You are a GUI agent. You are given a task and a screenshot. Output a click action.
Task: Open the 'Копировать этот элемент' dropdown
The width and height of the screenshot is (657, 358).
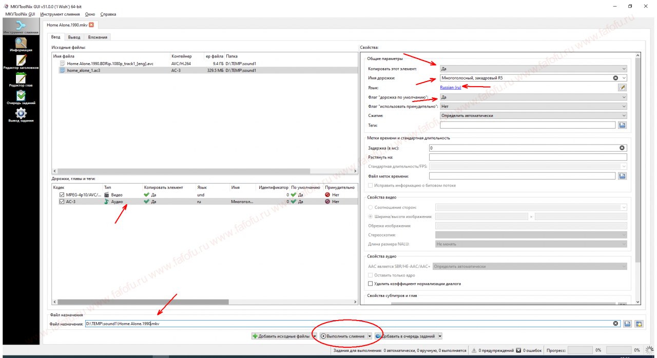pos(533,69)
